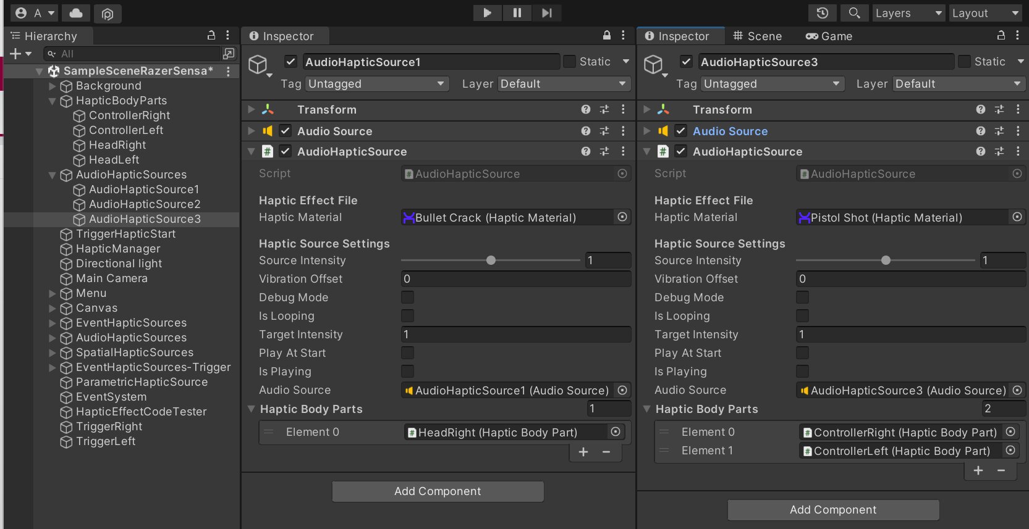The width and height of the screenshot is (1029, 529).
Task: Open the Hierarchy panel options menu
Action: point(228,36)
